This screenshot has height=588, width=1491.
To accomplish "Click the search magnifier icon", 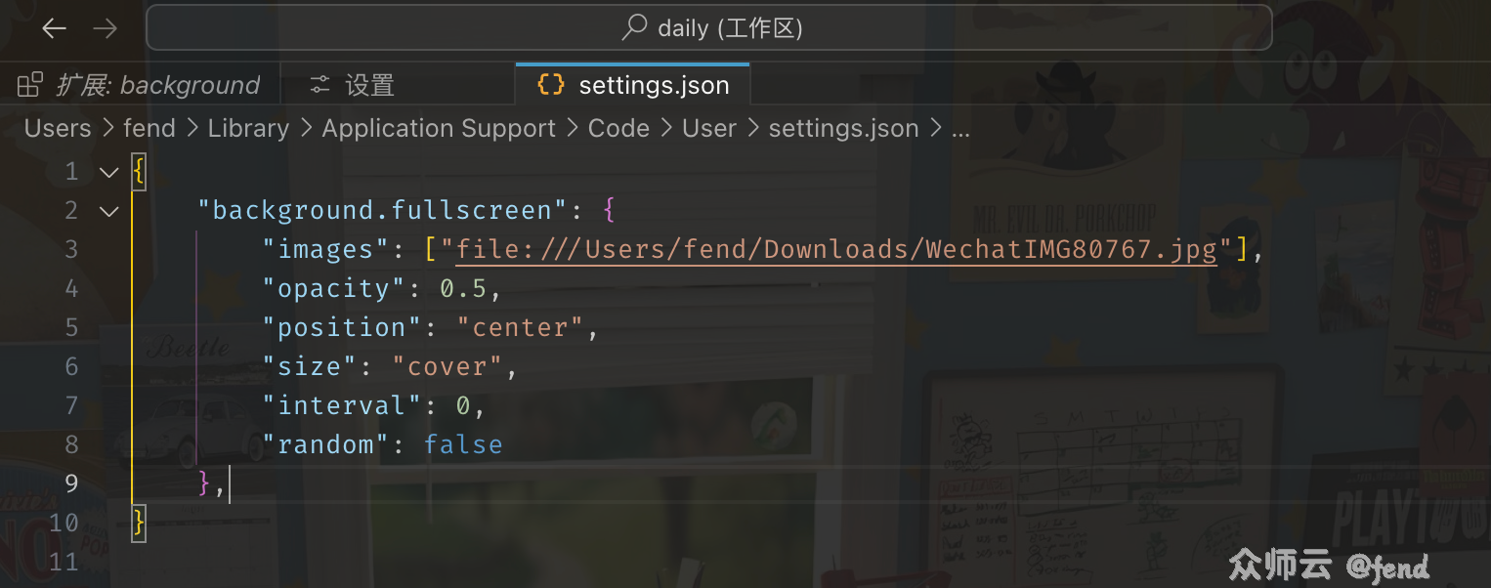I will pos(635,27).
